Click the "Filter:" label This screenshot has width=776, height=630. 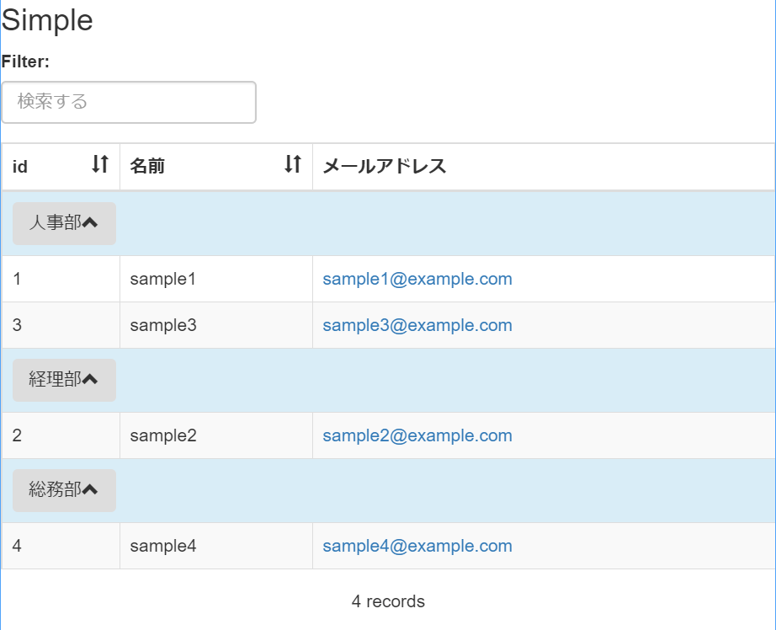pyautogui.click(x=26, y=61)
